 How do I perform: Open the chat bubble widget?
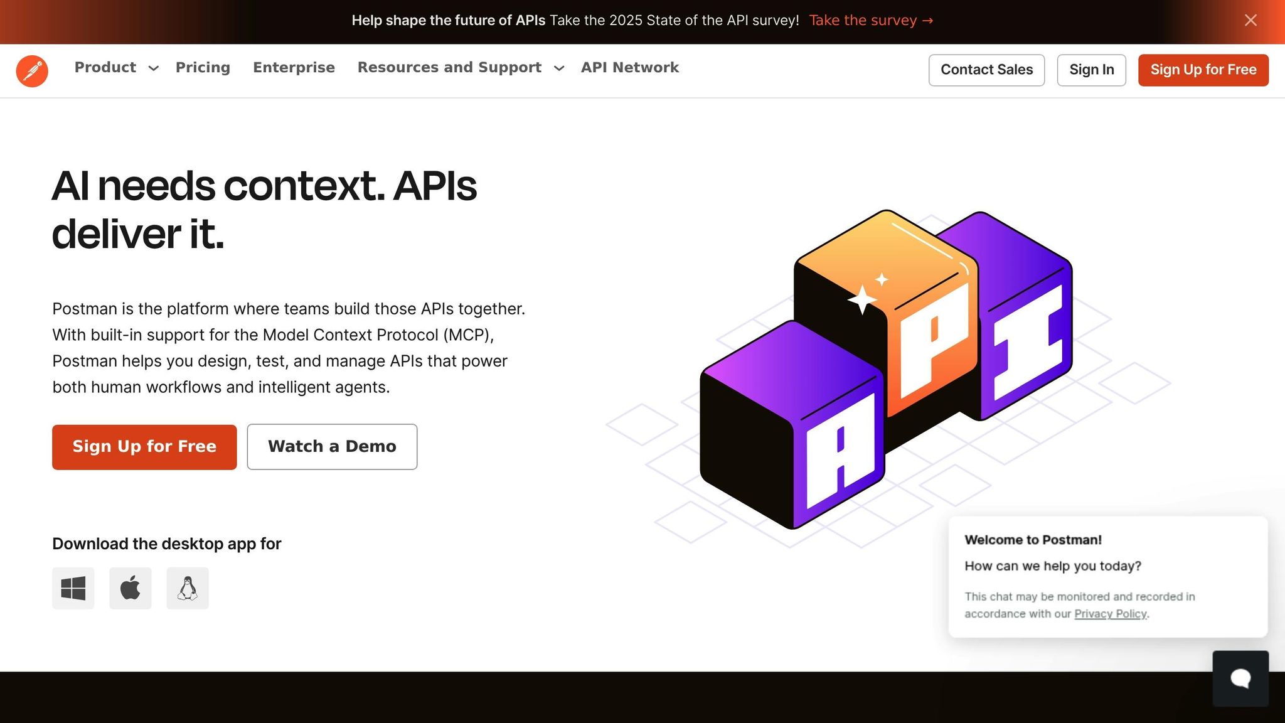(x=1240, y=678)
